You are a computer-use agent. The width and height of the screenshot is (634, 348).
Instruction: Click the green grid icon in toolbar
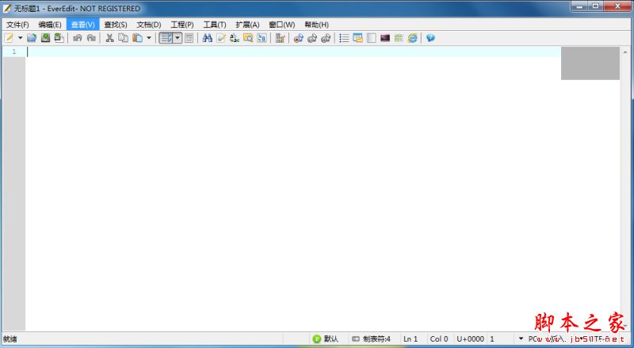click(399, 38)
